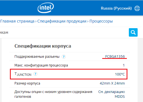Open the Russia (Русский) language selector
The width and height of the screenshot is (143, 102).
116,8
